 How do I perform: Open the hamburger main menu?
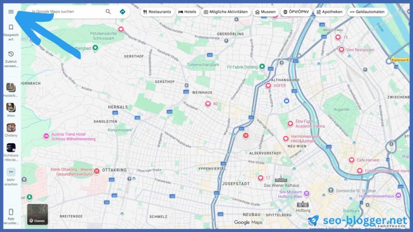(x=11, y=12)
